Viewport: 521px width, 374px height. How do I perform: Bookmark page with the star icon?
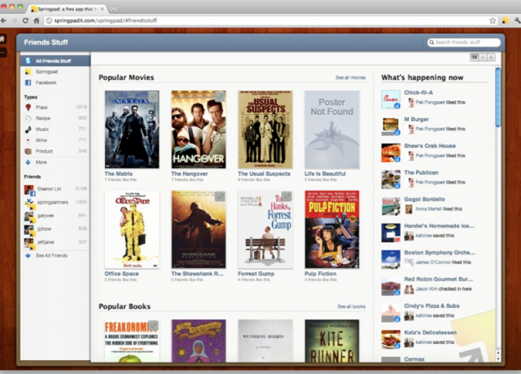coord(493,20)
